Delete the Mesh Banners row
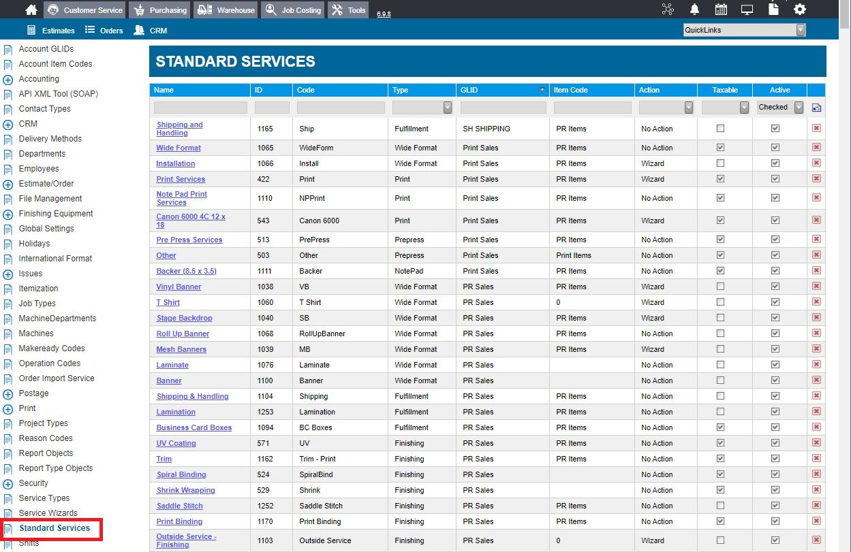 pos(816,348)
